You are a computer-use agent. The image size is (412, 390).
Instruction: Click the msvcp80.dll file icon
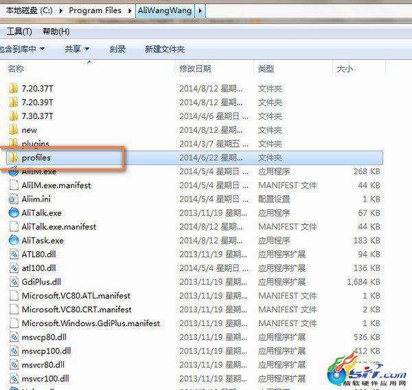point(14,337)
